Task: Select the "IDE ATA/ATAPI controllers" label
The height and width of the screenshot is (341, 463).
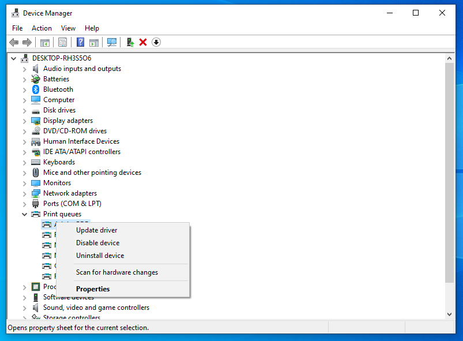Action: pos(82,152)
